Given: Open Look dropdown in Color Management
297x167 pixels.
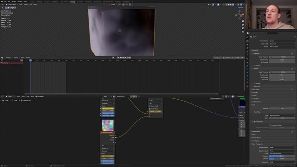Looking at the screenshot, I should coord(282,154).
